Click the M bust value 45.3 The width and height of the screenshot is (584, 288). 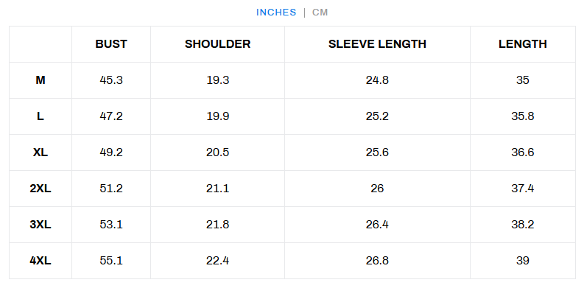point(111,80)
